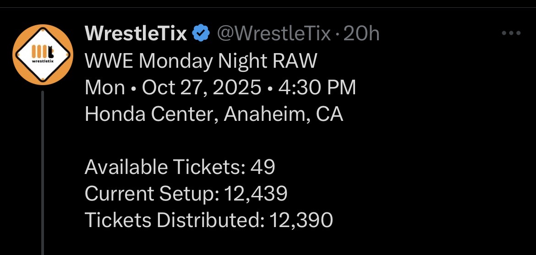Open the tweet's more options ellipsis
Viewport: 536px width, 255px height.
(511, 33)
